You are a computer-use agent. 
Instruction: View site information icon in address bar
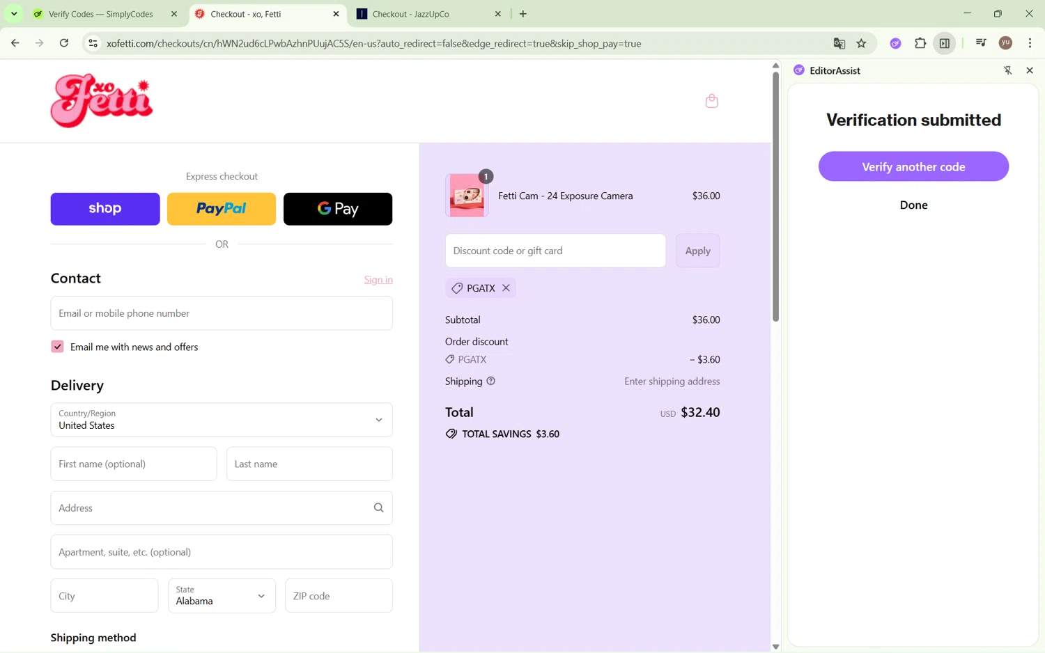click(92, 43)
